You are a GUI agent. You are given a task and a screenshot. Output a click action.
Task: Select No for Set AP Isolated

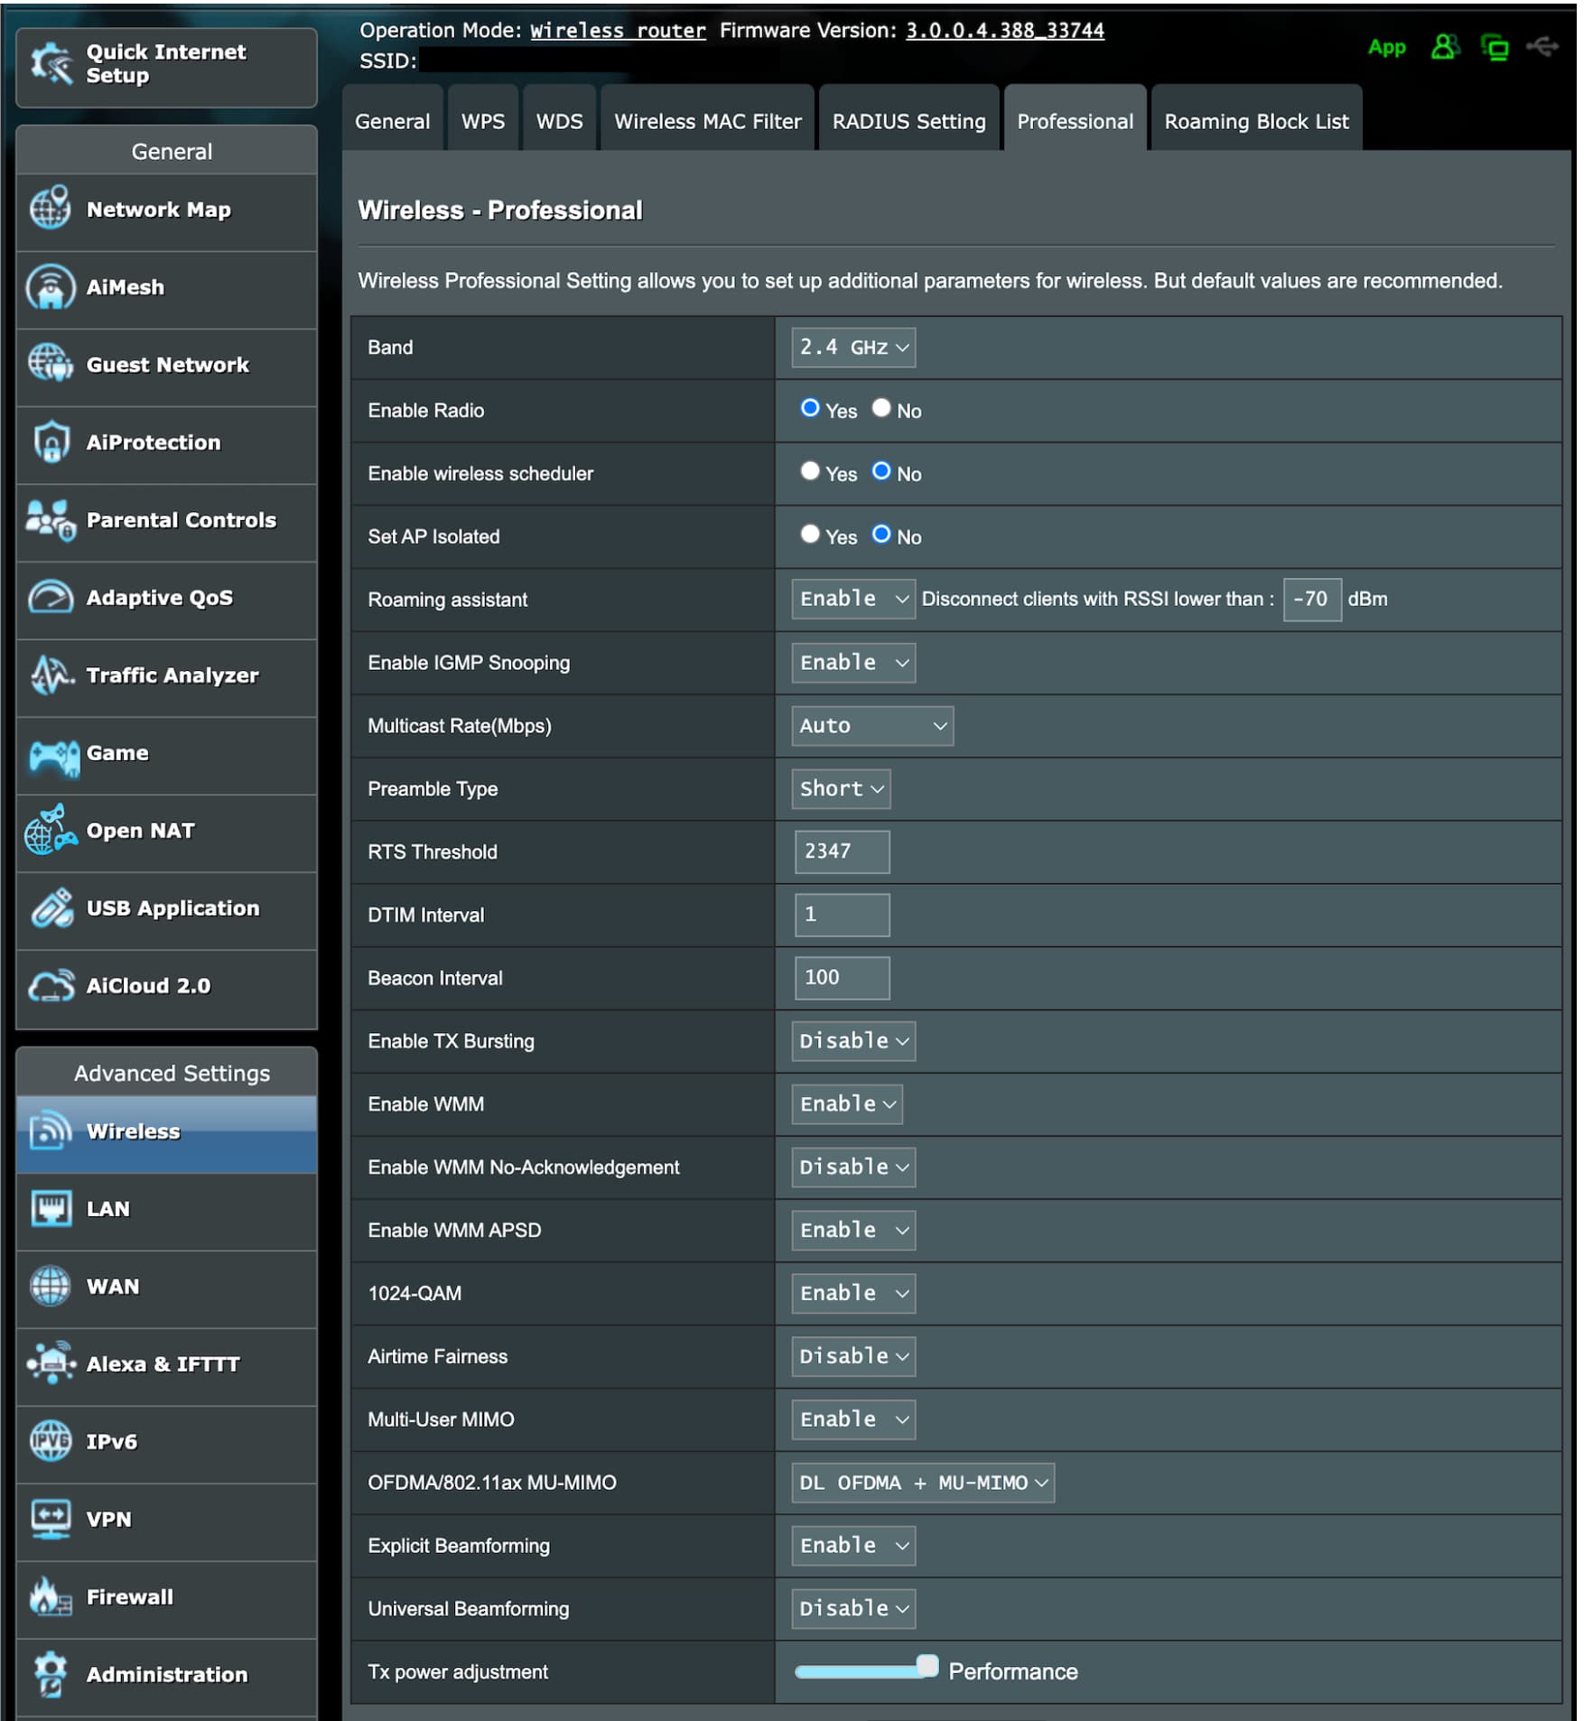coord(881,535)
